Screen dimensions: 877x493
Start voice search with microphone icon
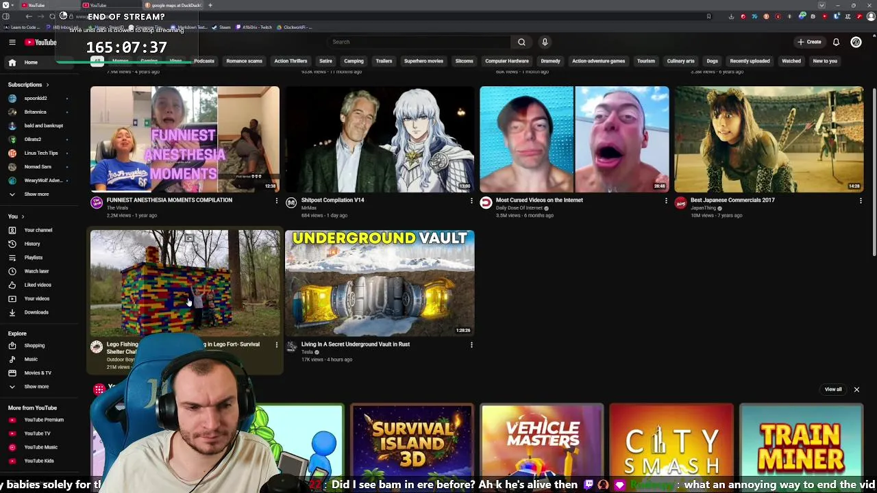(545, 42)
